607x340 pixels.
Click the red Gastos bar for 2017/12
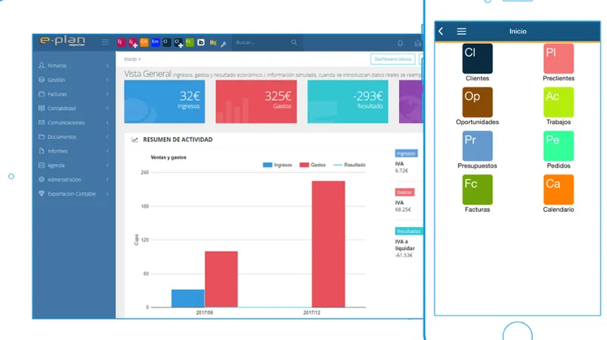click(x=329, y=244)
